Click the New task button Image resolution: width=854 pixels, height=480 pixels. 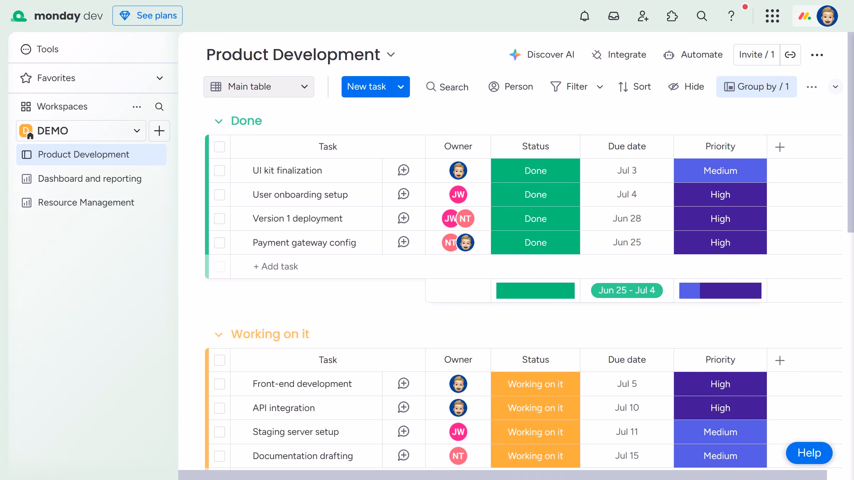367,87
